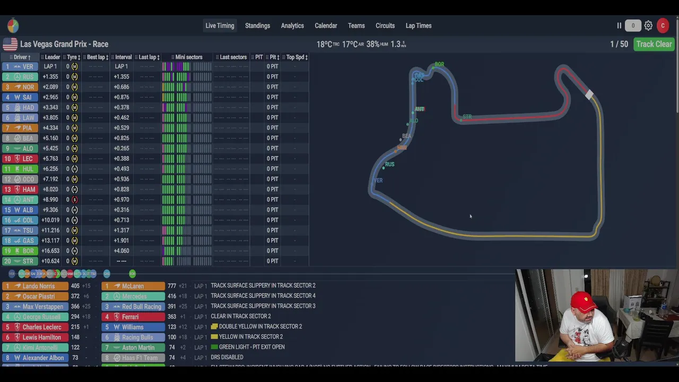679x382 pixels.
Task: Click the Last sectors column header
Action: tap(231, 57)
